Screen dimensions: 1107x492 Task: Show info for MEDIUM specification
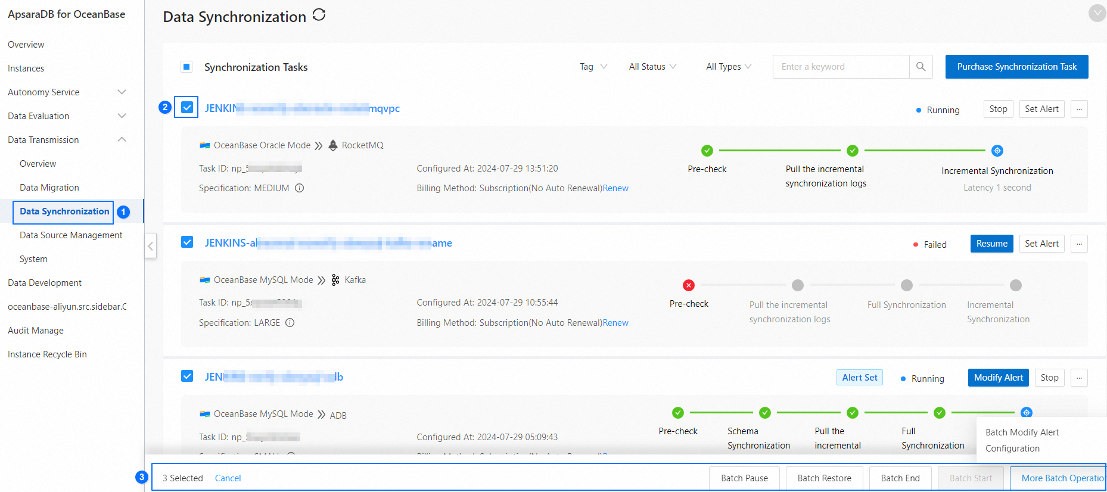point(300,188)
